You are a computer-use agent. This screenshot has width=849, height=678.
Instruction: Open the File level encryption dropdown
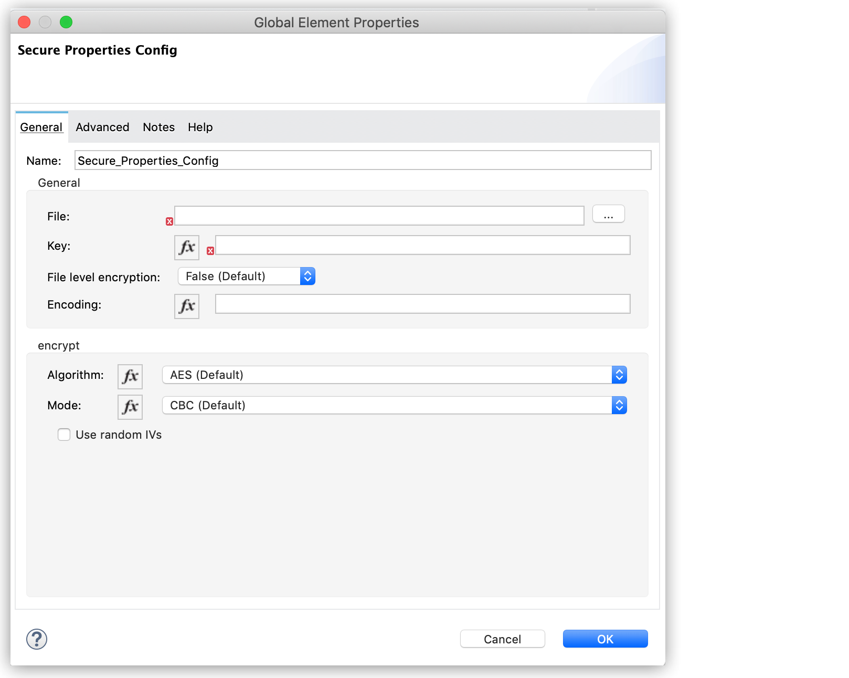pyautogui.click(x=307, y=276)
